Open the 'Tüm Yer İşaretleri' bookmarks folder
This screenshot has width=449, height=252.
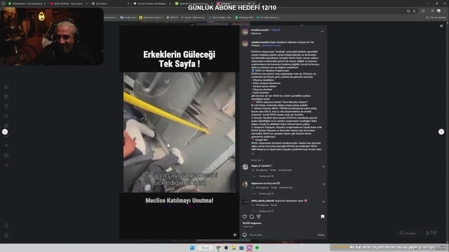click(436, 17)
